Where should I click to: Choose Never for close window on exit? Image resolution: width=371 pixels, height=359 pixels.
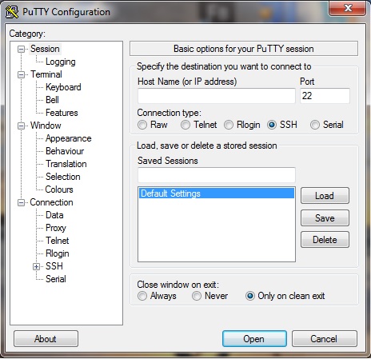197,296
